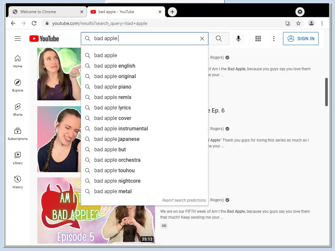Viewport: 335px width, 251px height.
Task: Click the address bar URL
Action: [100, 23]
